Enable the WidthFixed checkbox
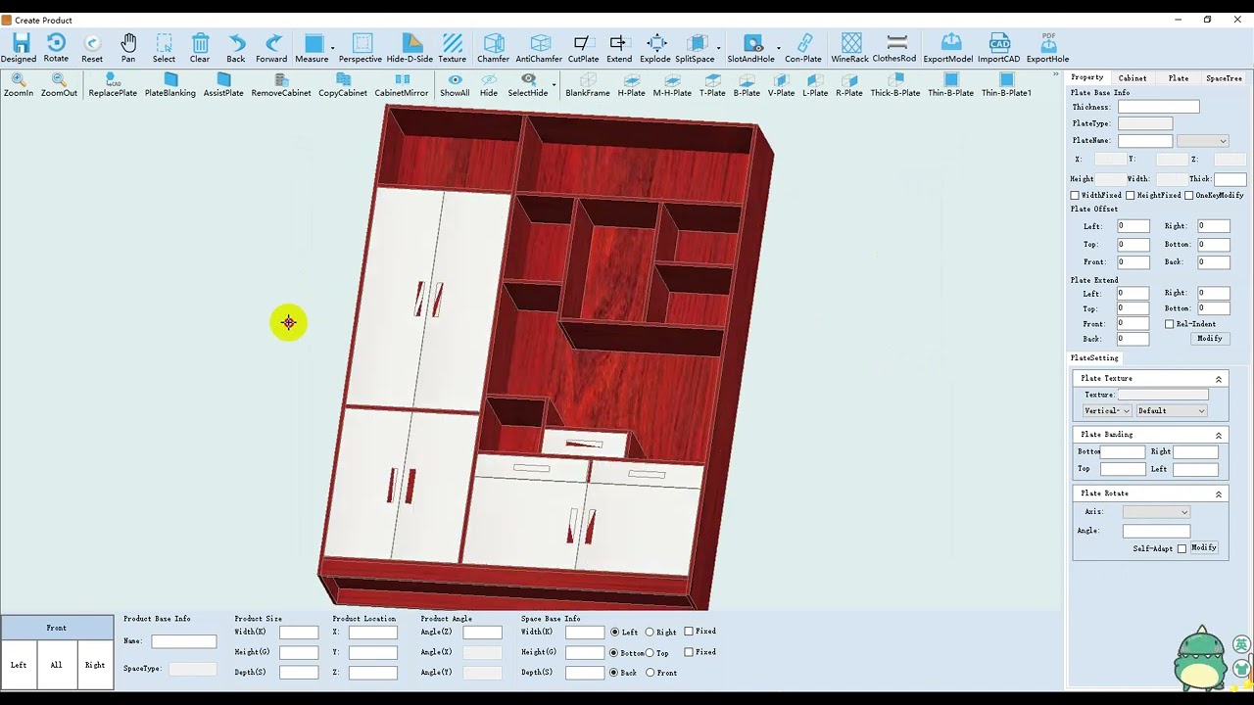 (x=1075, y=196)
